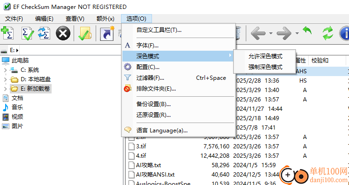Viewport: 349px width, 185px height.
Task: Click the 2025/3/29 13:40 date cell
Action: tap(257, 90)
